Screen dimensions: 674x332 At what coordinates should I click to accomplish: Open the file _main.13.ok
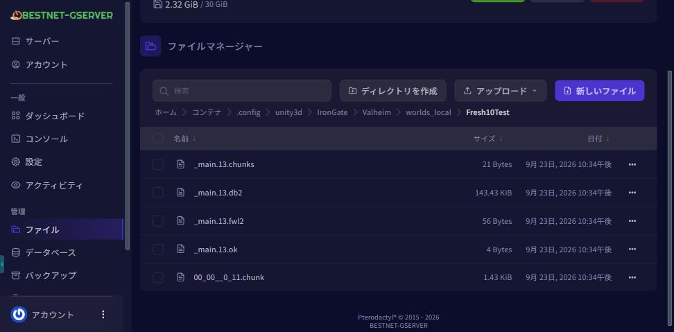(216, 250)
